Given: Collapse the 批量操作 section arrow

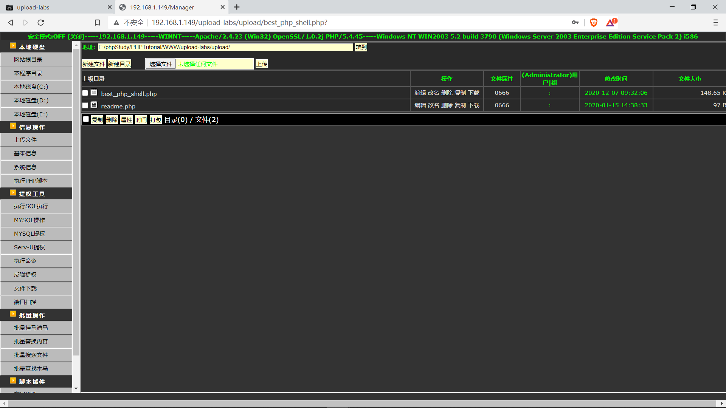Looking at the screenshot, I should pyautogui.click(x=13, y=314).
